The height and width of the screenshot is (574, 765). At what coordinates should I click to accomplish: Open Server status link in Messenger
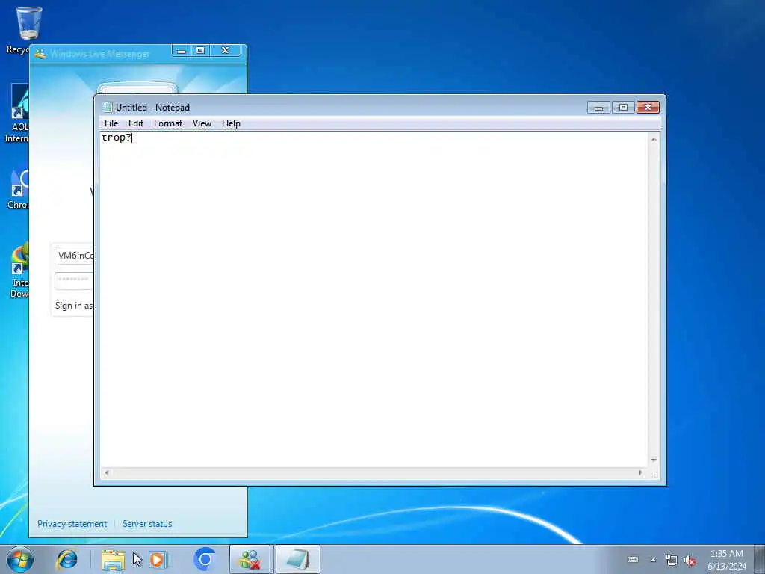pos(147,524)
